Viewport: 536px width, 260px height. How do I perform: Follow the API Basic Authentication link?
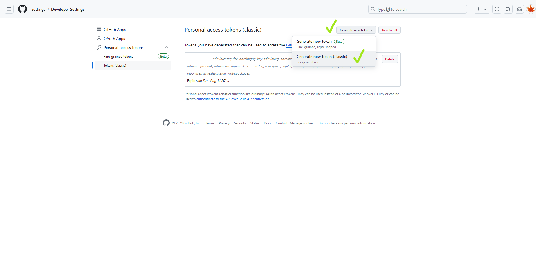click(x=233, y=99)
